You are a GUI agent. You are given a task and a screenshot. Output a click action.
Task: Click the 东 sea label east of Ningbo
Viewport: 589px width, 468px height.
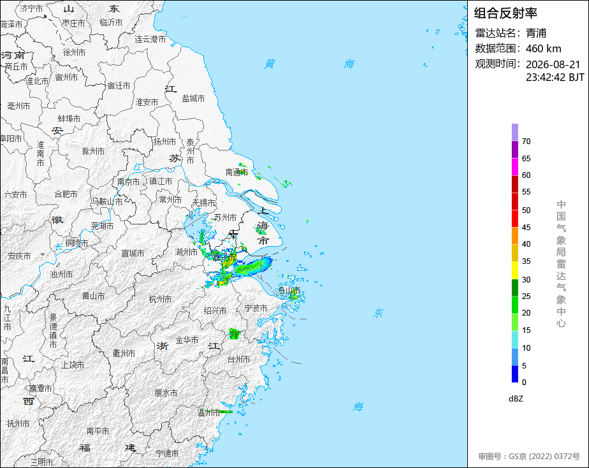[x=378, y=313]
